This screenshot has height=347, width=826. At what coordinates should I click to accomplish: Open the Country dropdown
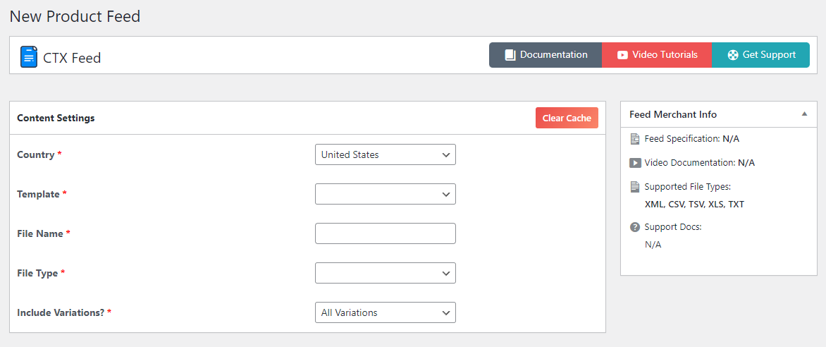click(385, 154)
